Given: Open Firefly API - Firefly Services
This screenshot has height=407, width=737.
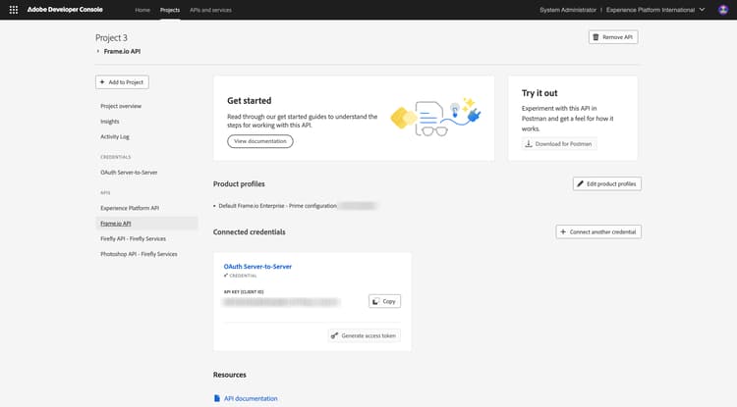Looking at the screenshot, I should pos(133,238).
